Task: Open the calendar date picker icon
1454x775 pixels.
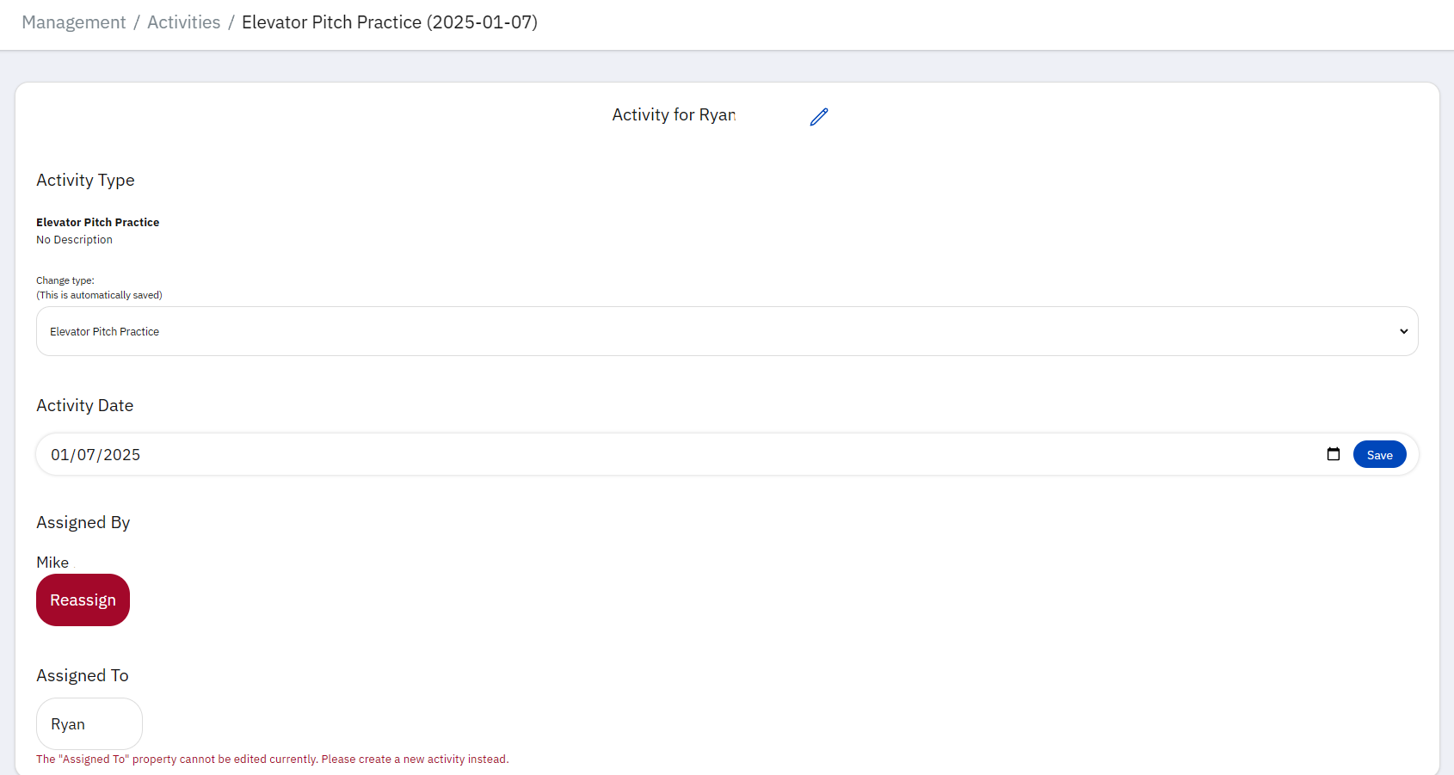Action: [x=1333, y=454]
